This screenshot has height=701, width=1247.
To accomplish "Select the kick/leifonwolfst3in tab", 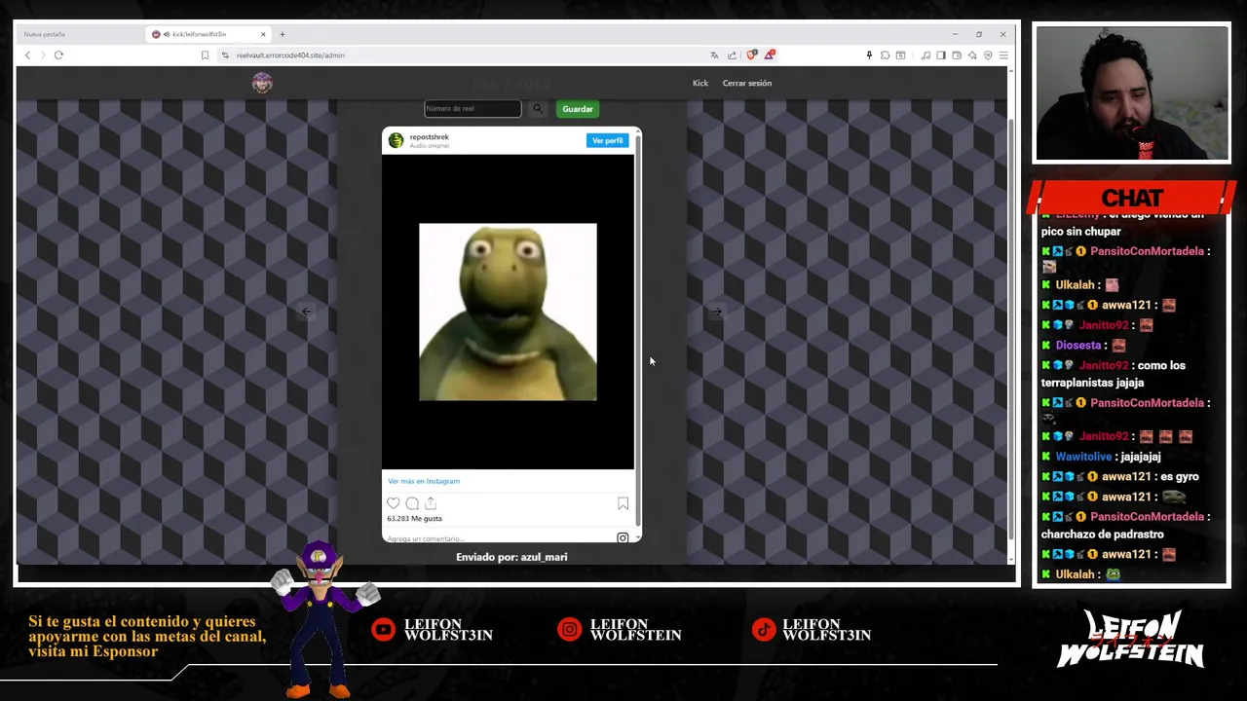I will coord(208,34).
